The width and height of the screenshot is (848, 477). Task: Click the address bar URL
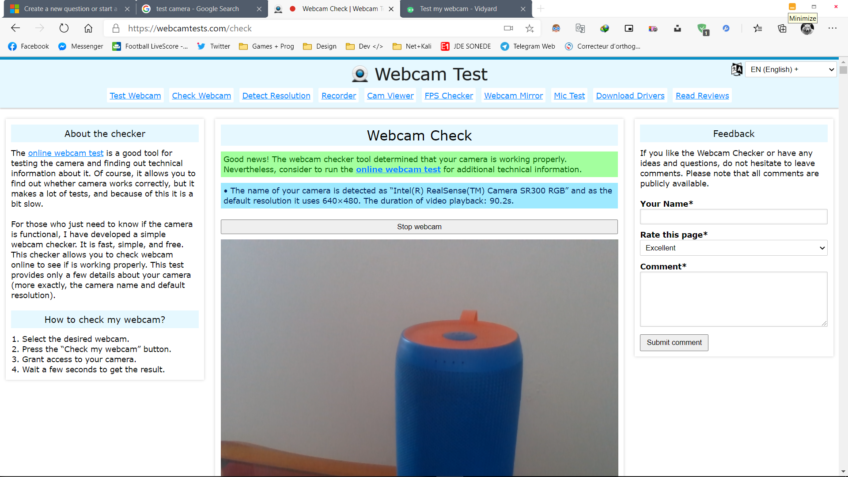(x=190, y=28)
